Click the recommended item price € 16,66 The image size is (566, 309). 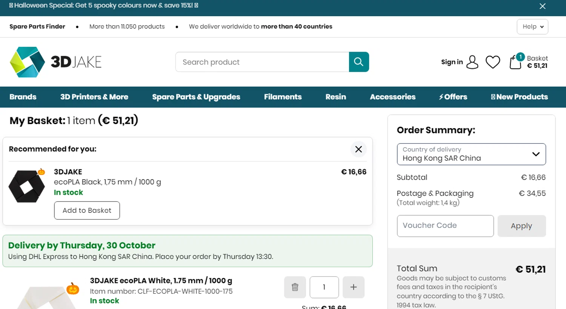(354, 172)
